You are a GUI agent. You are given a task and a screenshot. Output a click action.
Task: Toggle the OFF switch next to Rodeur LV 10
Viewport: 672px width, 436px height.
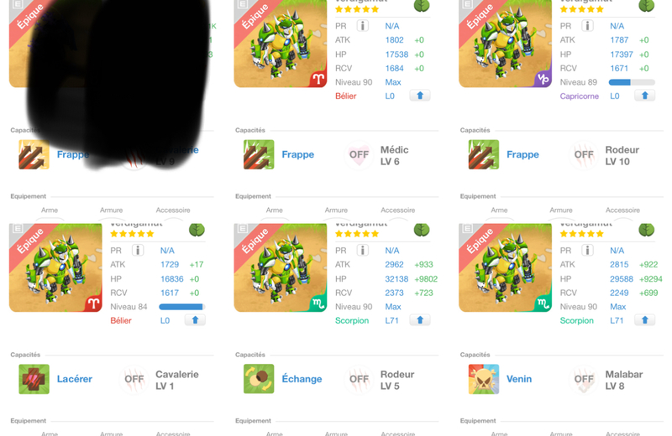[x=584, y=154]
